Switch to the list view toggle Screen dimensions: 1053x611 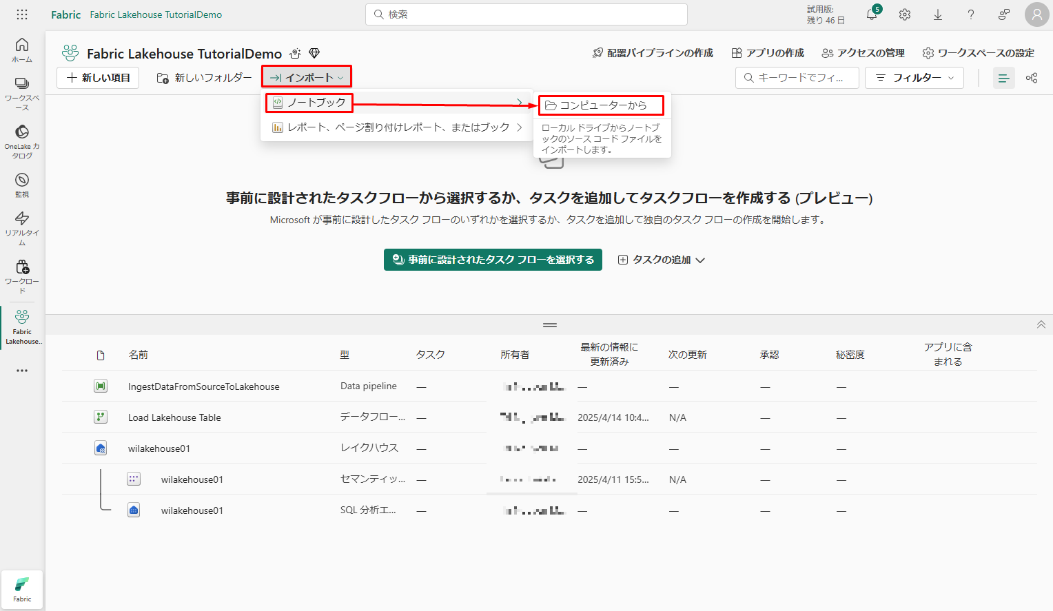tap(1003, 78)
